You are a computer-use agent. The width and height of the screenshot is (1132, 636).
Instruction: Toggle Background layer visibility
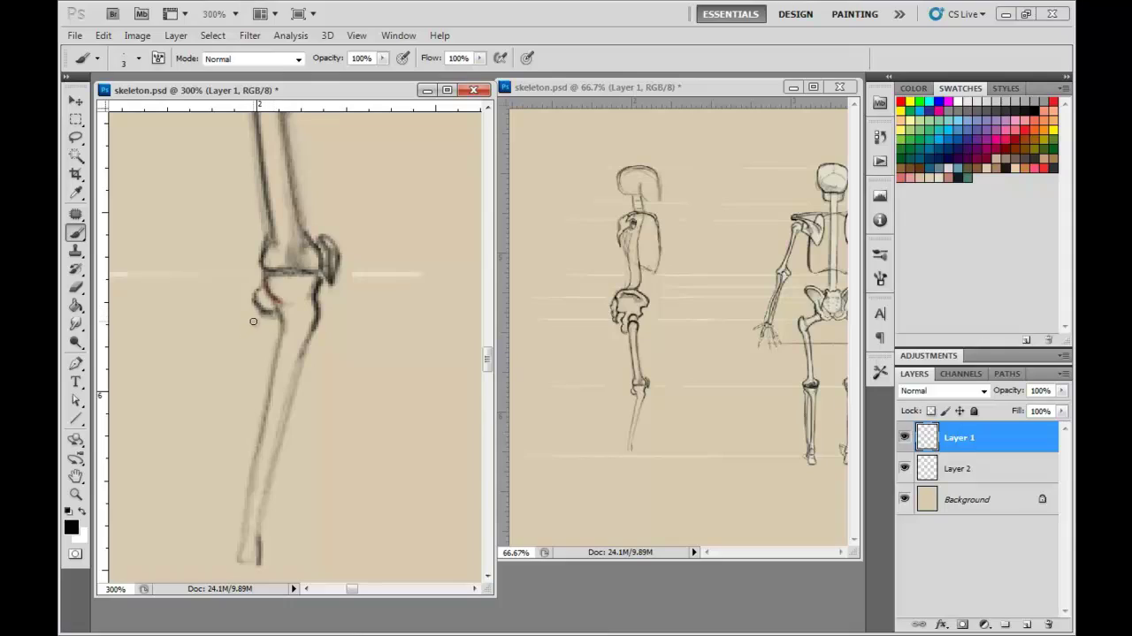tap(904, 499)
